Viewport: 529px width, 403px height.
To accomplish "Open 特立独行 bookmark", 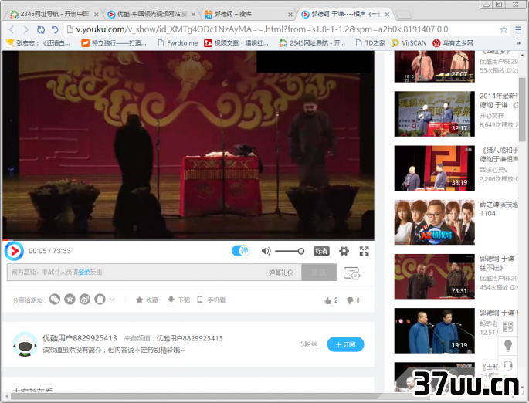I will pyautogui.click(x=114, y=42).
